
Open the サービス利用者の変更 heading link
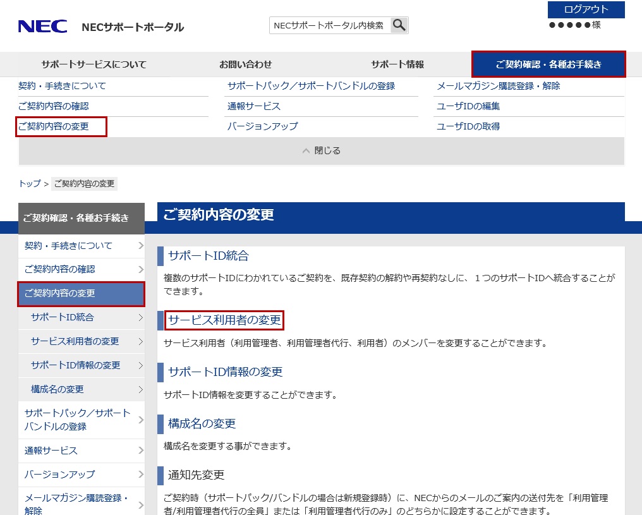224,320
